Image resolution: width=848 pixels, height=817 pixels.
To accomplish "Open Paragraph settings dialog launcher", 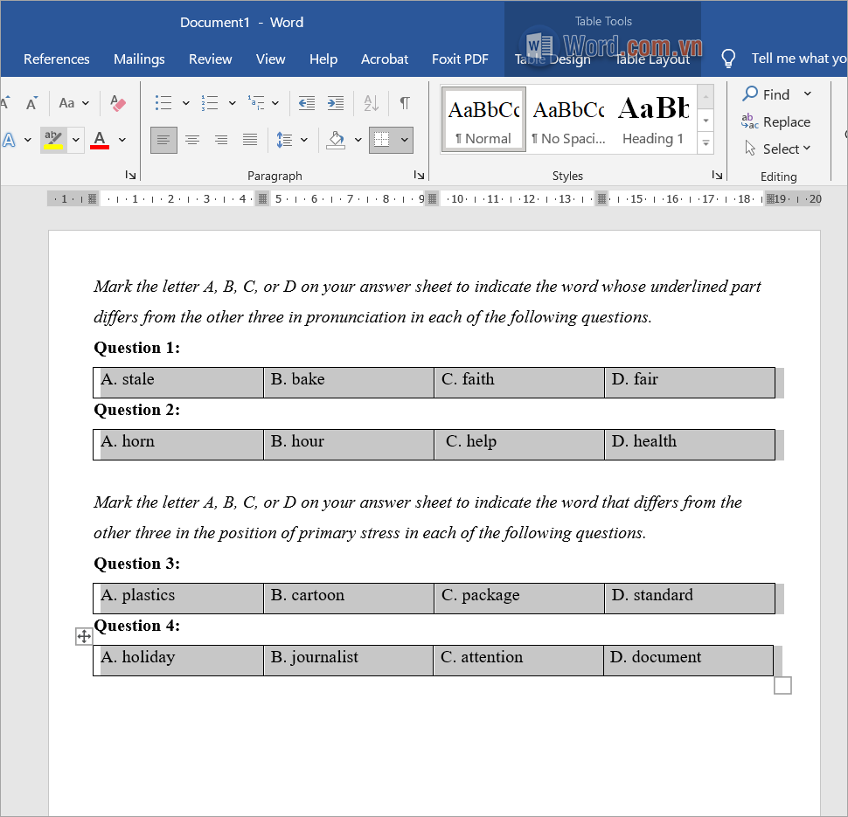I will click(x=419, y=175).
